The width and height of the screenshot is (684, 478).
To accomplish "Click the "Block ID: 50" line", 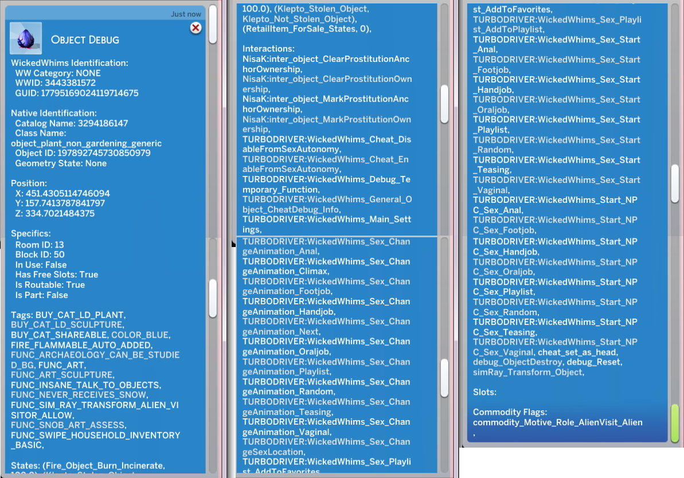I will (x=40, y=254).
